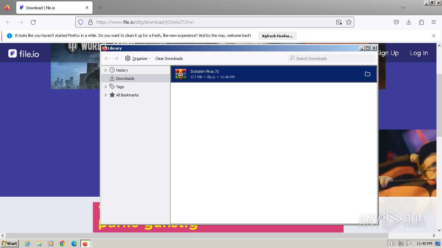The image size is (442, 248).
Task: Open a new tab
Action: (100, 8)
